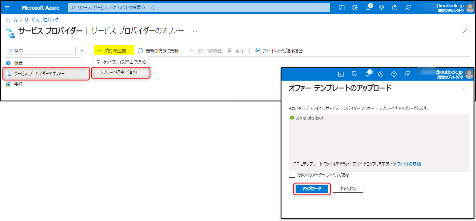
Task: Click the アップロード button
Action: [312, 189]
